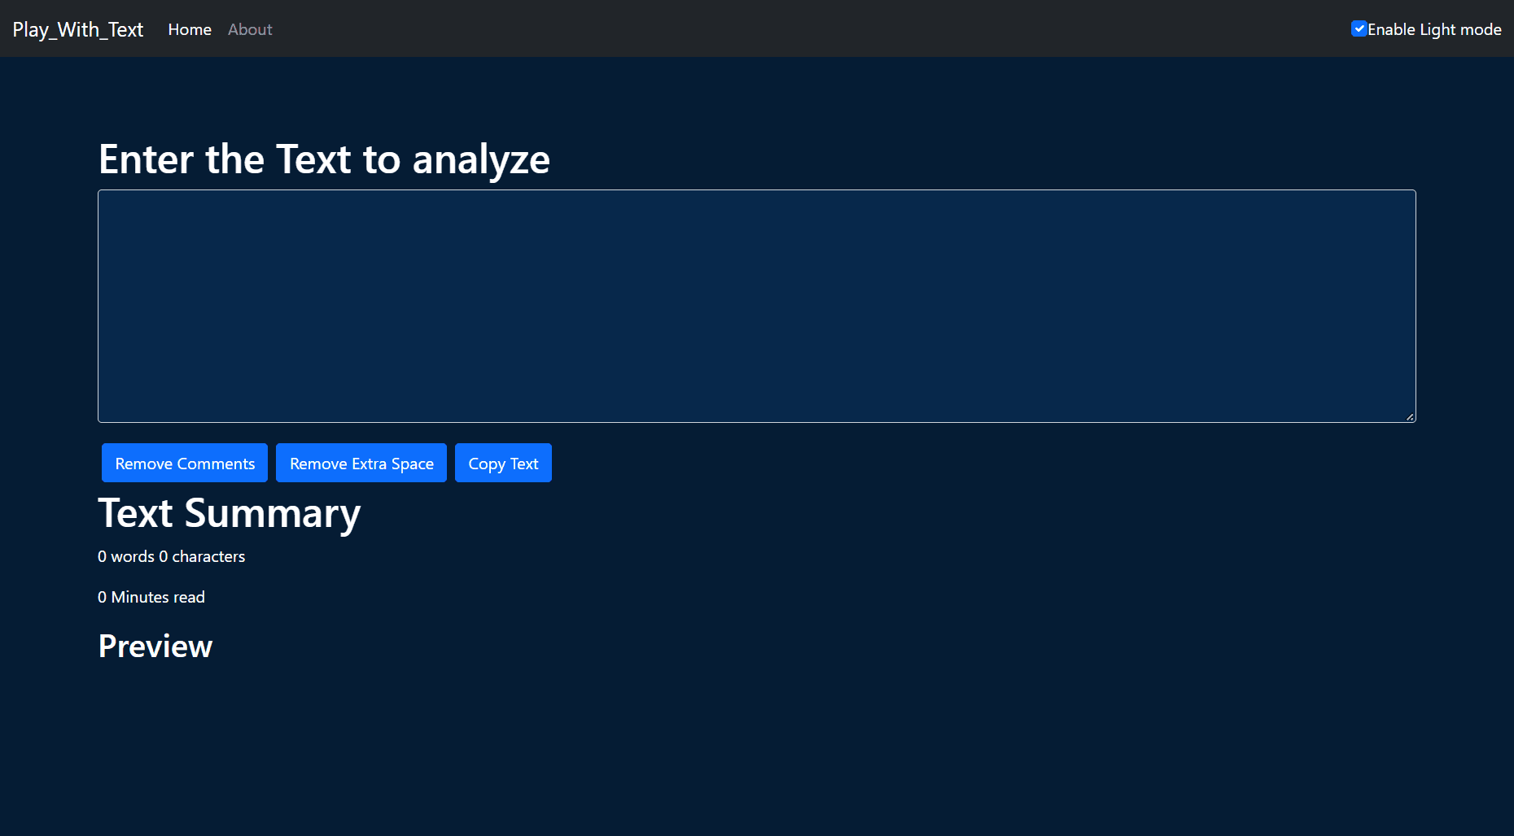This screenshot has height=836, width=1514.
Task: Click the Remove Comments button
Action: tap(185, 463)
